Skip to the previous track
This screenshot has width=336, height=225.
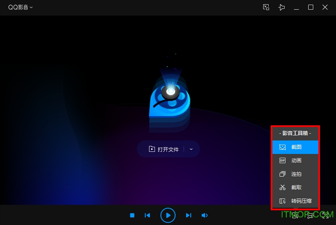tap(147, 215)
